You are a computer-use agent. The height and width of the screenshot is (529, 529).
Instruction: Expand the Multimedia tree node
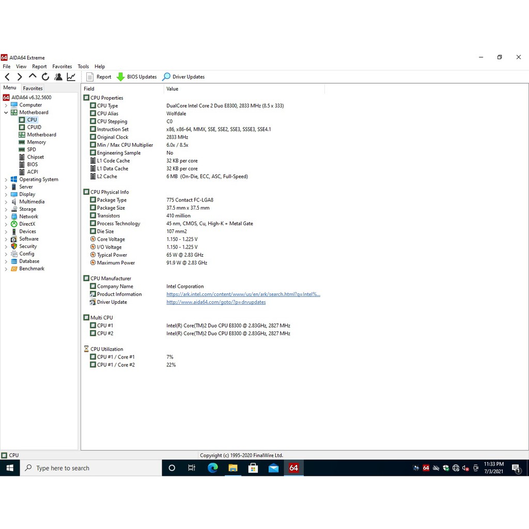pyautogui.click(x=6, y=202)
